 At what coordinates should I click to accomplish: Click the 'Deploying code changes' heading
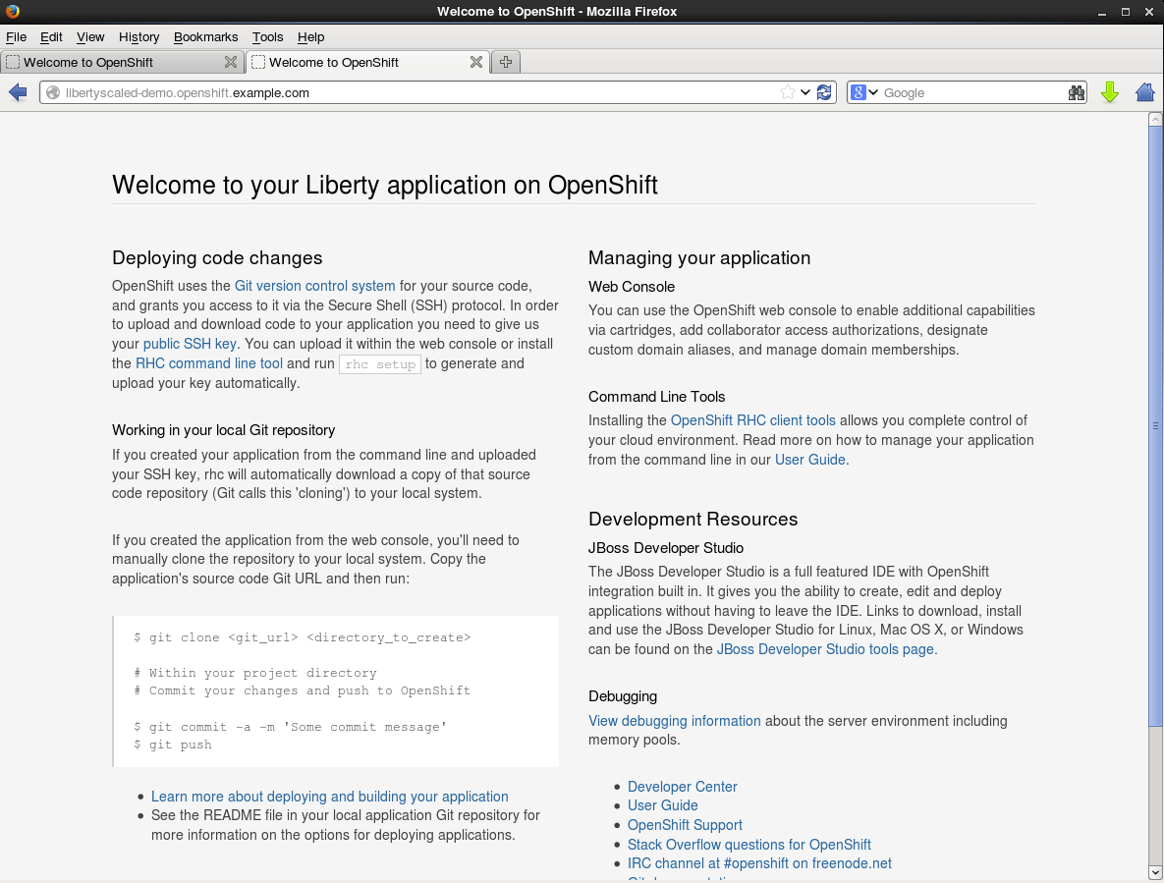pos(217,257)
